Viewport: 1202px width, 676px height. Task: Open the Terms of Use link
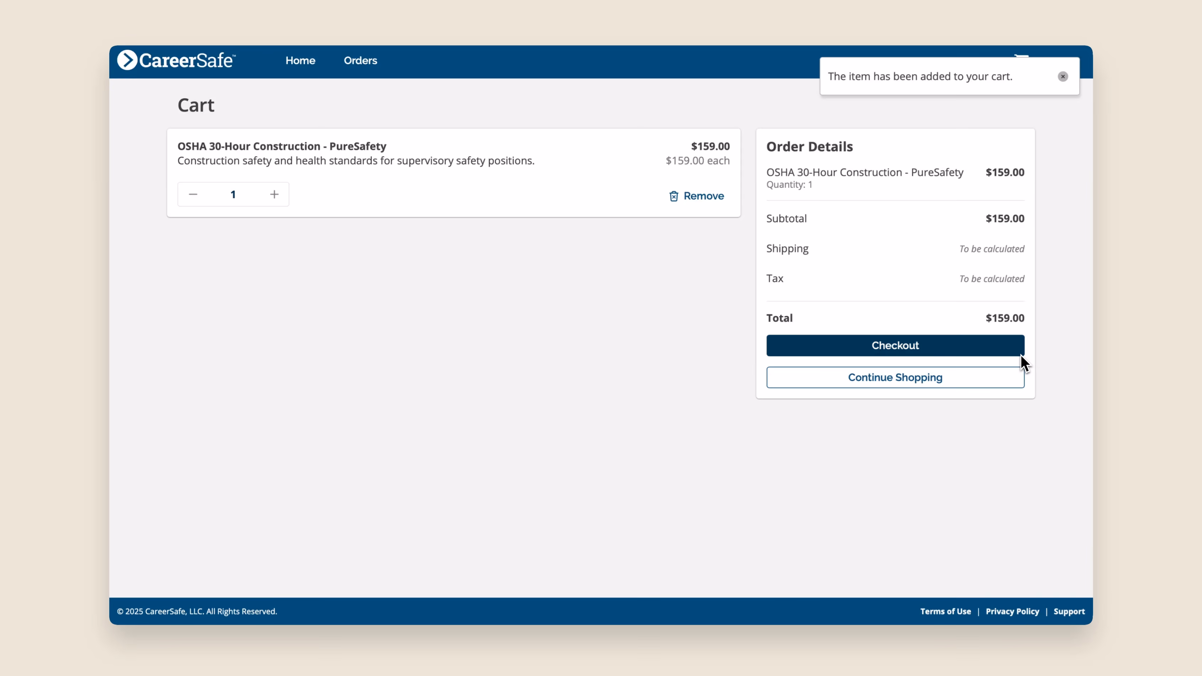(945, 611)
